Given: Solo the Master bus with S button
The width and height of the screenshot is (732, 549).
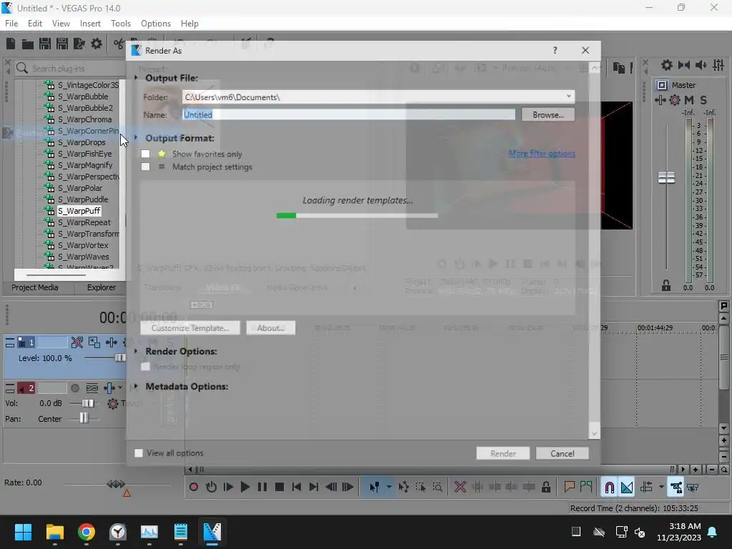Looking at the screenshot, I should point(703,100).
